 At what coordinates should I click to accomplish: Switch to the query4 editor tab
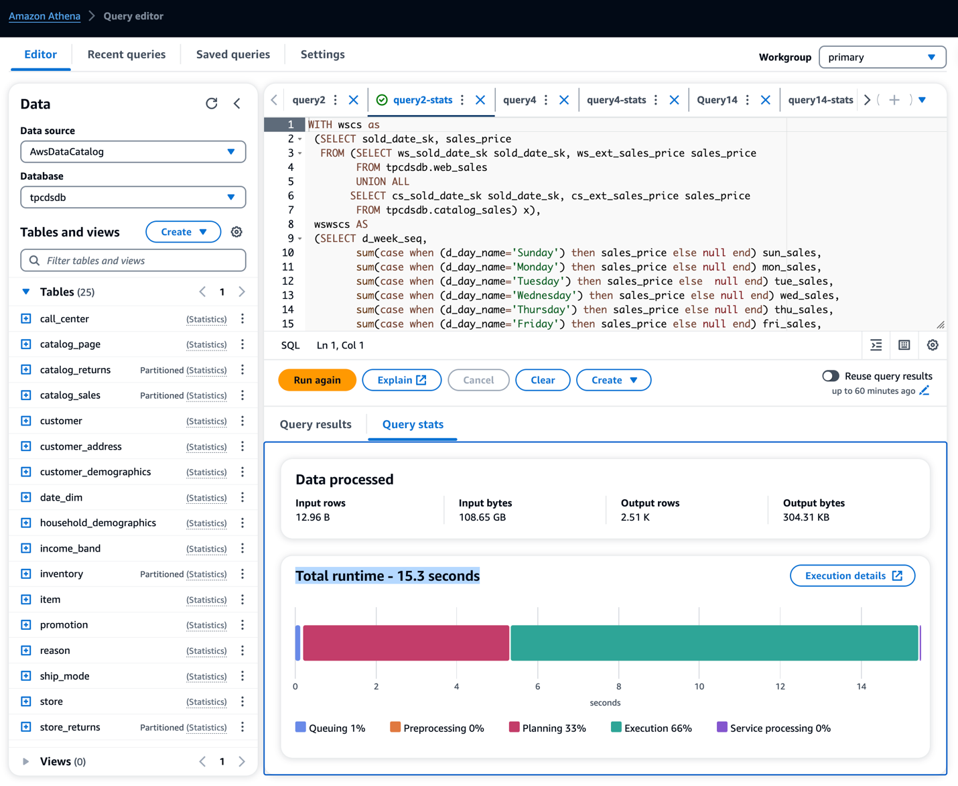pyautogui.click(x=519, y=100)
